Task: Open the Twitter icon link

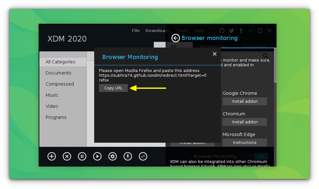Action: [x=231, y=31]
